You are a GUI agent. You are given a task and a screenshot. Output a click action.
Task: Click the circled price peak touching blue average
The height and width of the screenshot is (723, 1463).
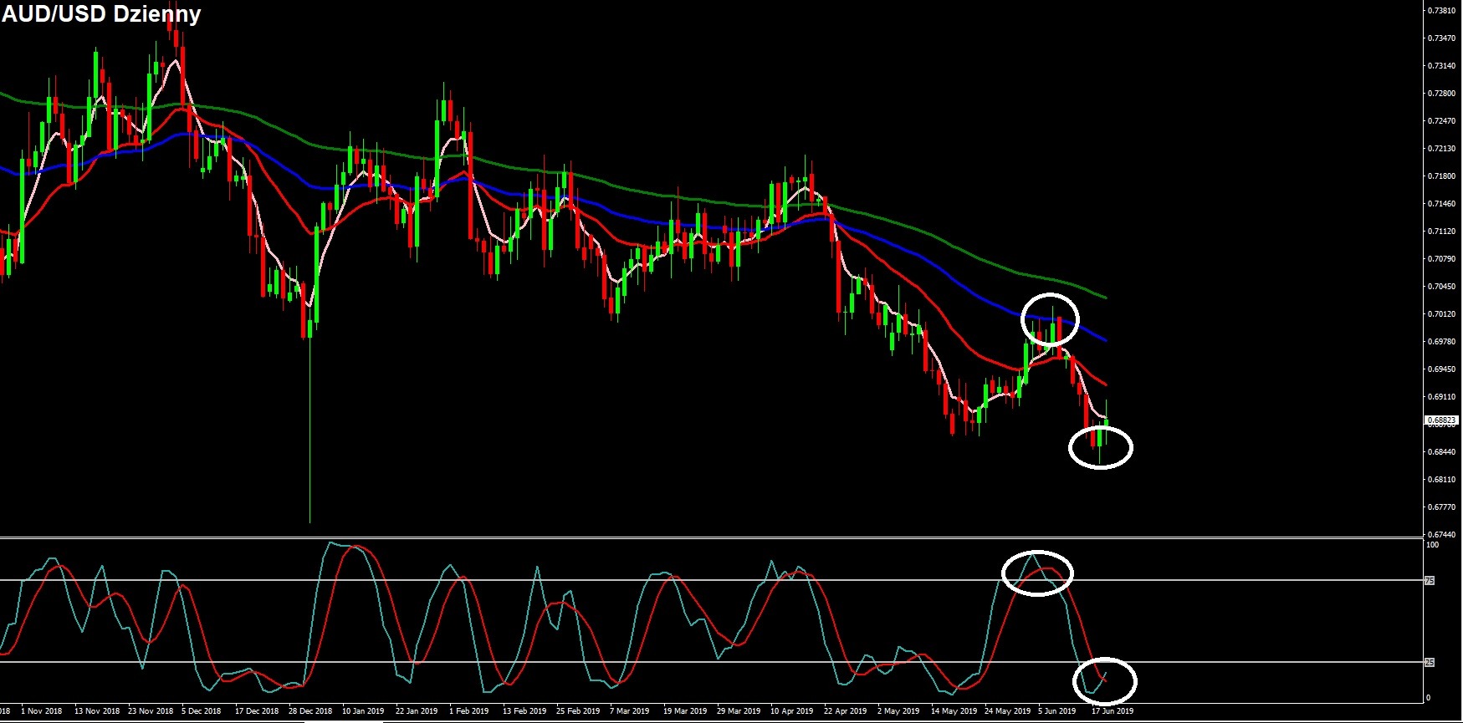coord(1051,319)
